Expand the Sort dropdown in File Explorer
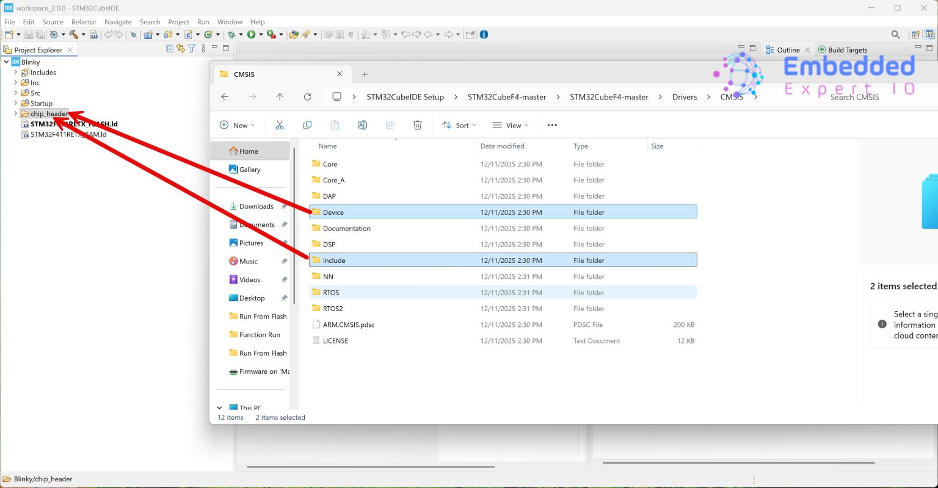Viewport: 938px width, 488px height. point(459,125)
